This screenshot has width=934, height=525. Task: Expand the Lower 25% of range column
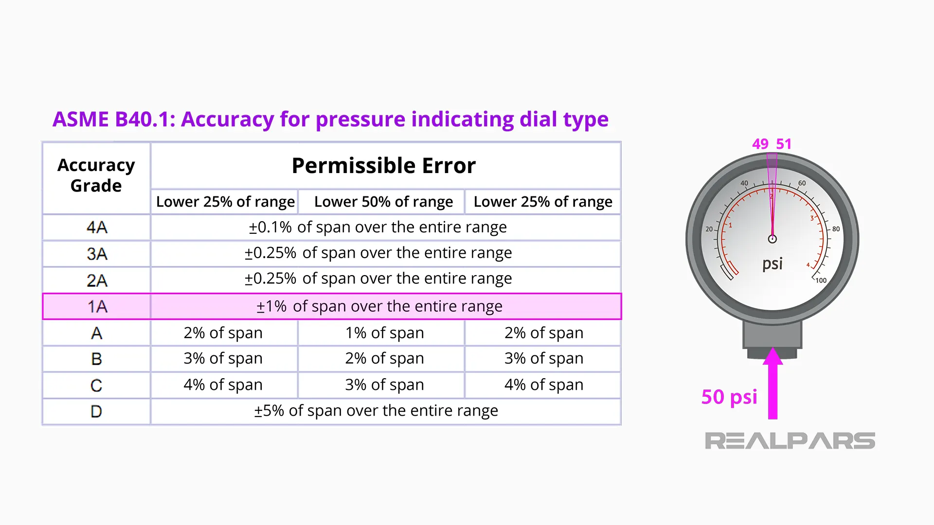pyautogui.click(x=225, y=201)
